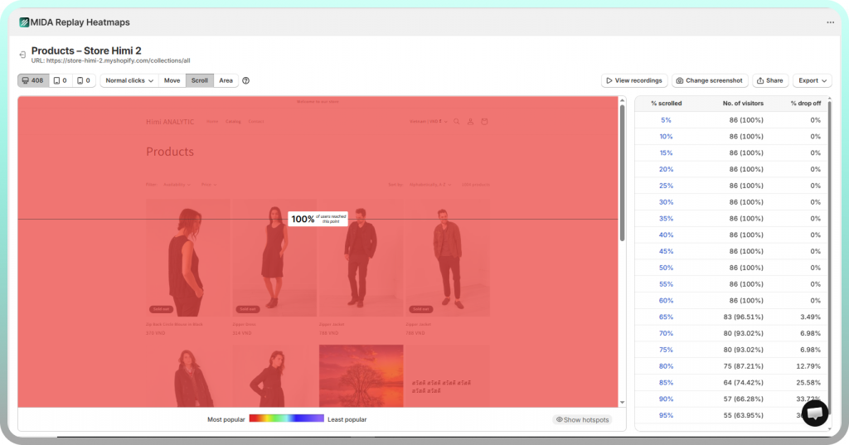Open the three-dot more options menu
Image resolution: width=849 pixels, height=445 pixels.
click(830, 22)
